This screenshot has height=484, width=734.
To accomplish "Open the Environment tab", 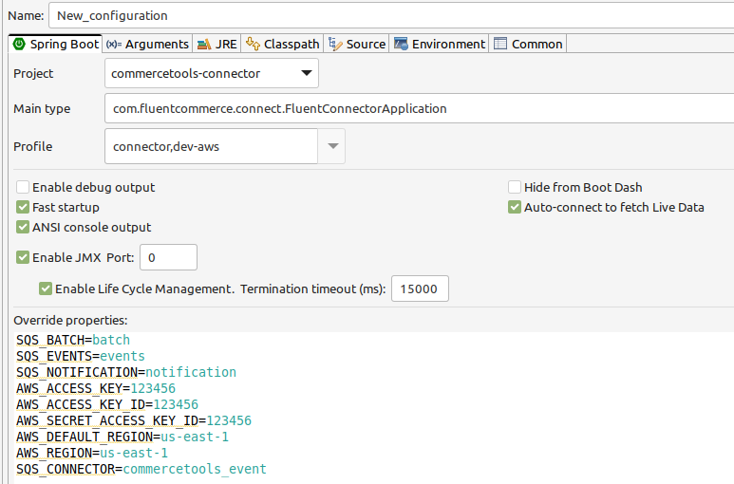I will 447,44.
